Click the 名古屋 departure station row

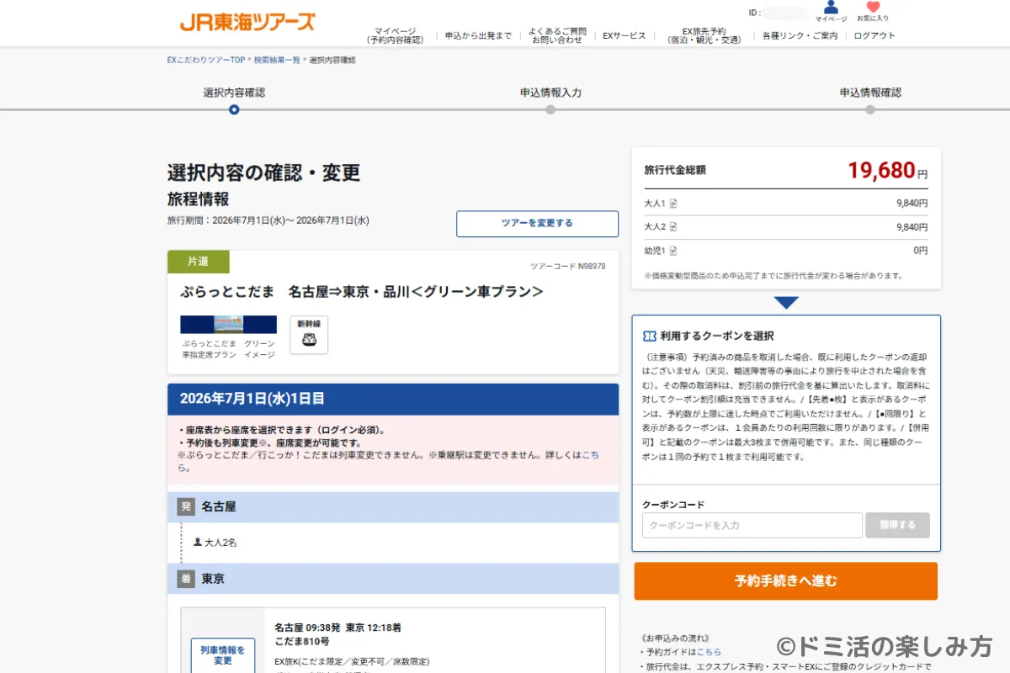tap(393, 507)
